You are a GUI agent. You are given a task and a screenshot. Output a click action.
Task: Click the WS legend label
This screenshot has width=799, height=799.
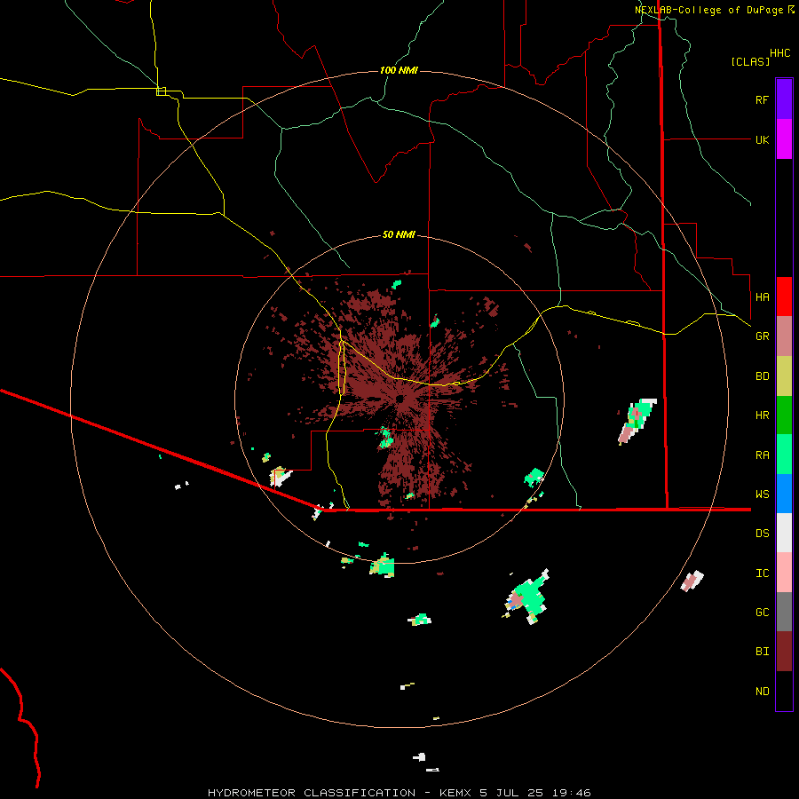[x=762, y=494]
